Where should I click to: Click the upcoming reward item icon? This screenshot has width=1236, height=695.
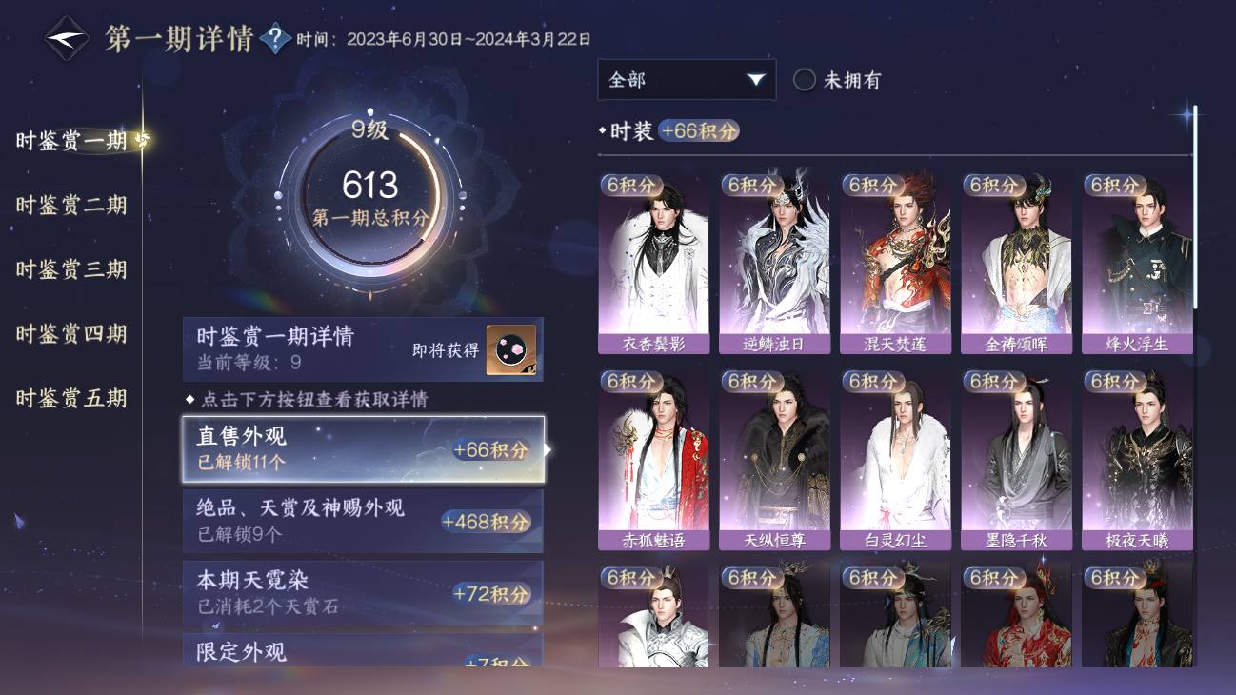(x=511, y=349)
